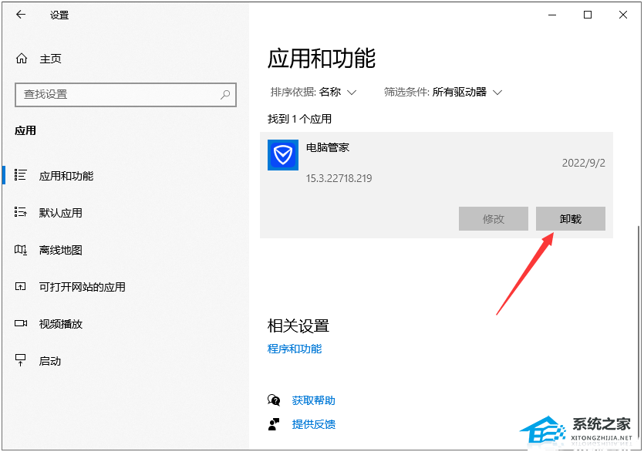Click the 提供反馈 person icon
Viewport: 644px width, 452px height.
(274, 424)
